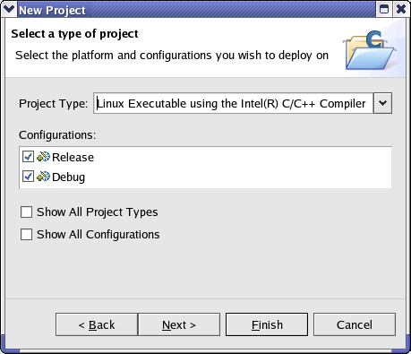Screen dimensions: 411x354
Task: Uncheck the Release configuration checkbox
Action: click(28, 157)
